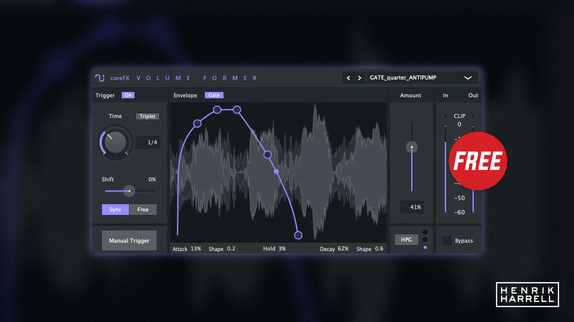The width and height of the screenshot is (574, 322).
Task: Toggle the Trigger On switch
Action: (129, 95)
